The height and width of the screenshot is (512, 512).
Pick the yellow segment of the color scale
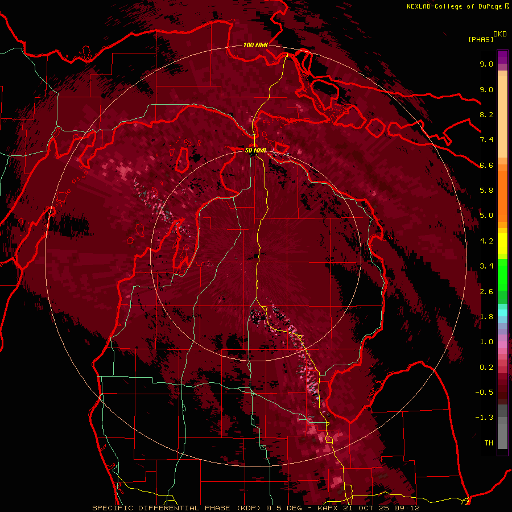pos(502,243)
